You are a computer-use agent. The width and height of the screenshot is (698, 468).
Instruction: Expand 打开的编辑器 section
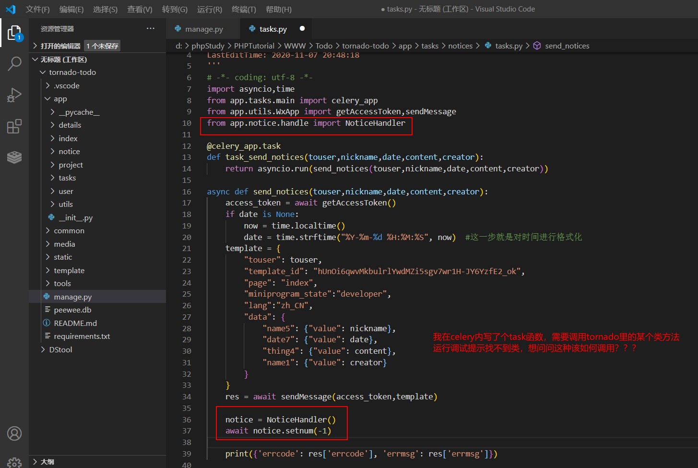coord(60,46)
